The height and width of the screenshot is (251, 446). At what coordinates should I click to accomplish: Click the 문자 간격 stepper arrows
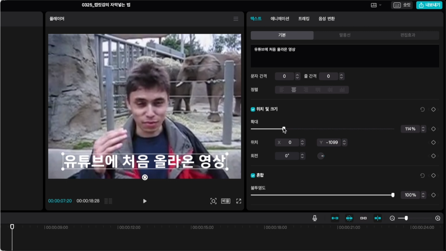pyautogui.click(x=297, y=76)
